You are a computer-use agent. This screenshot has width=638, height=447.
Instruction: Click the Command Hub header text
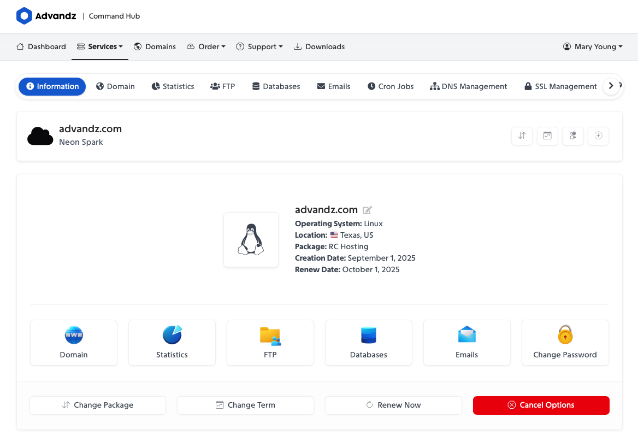[114, 16]
